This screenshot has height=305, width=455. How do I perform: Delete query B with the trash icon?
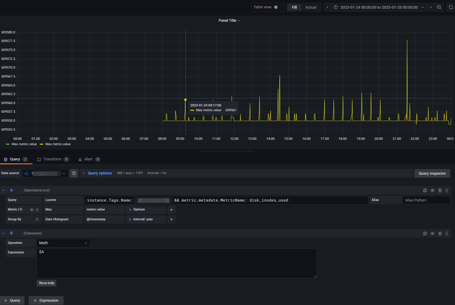point(440,233)
